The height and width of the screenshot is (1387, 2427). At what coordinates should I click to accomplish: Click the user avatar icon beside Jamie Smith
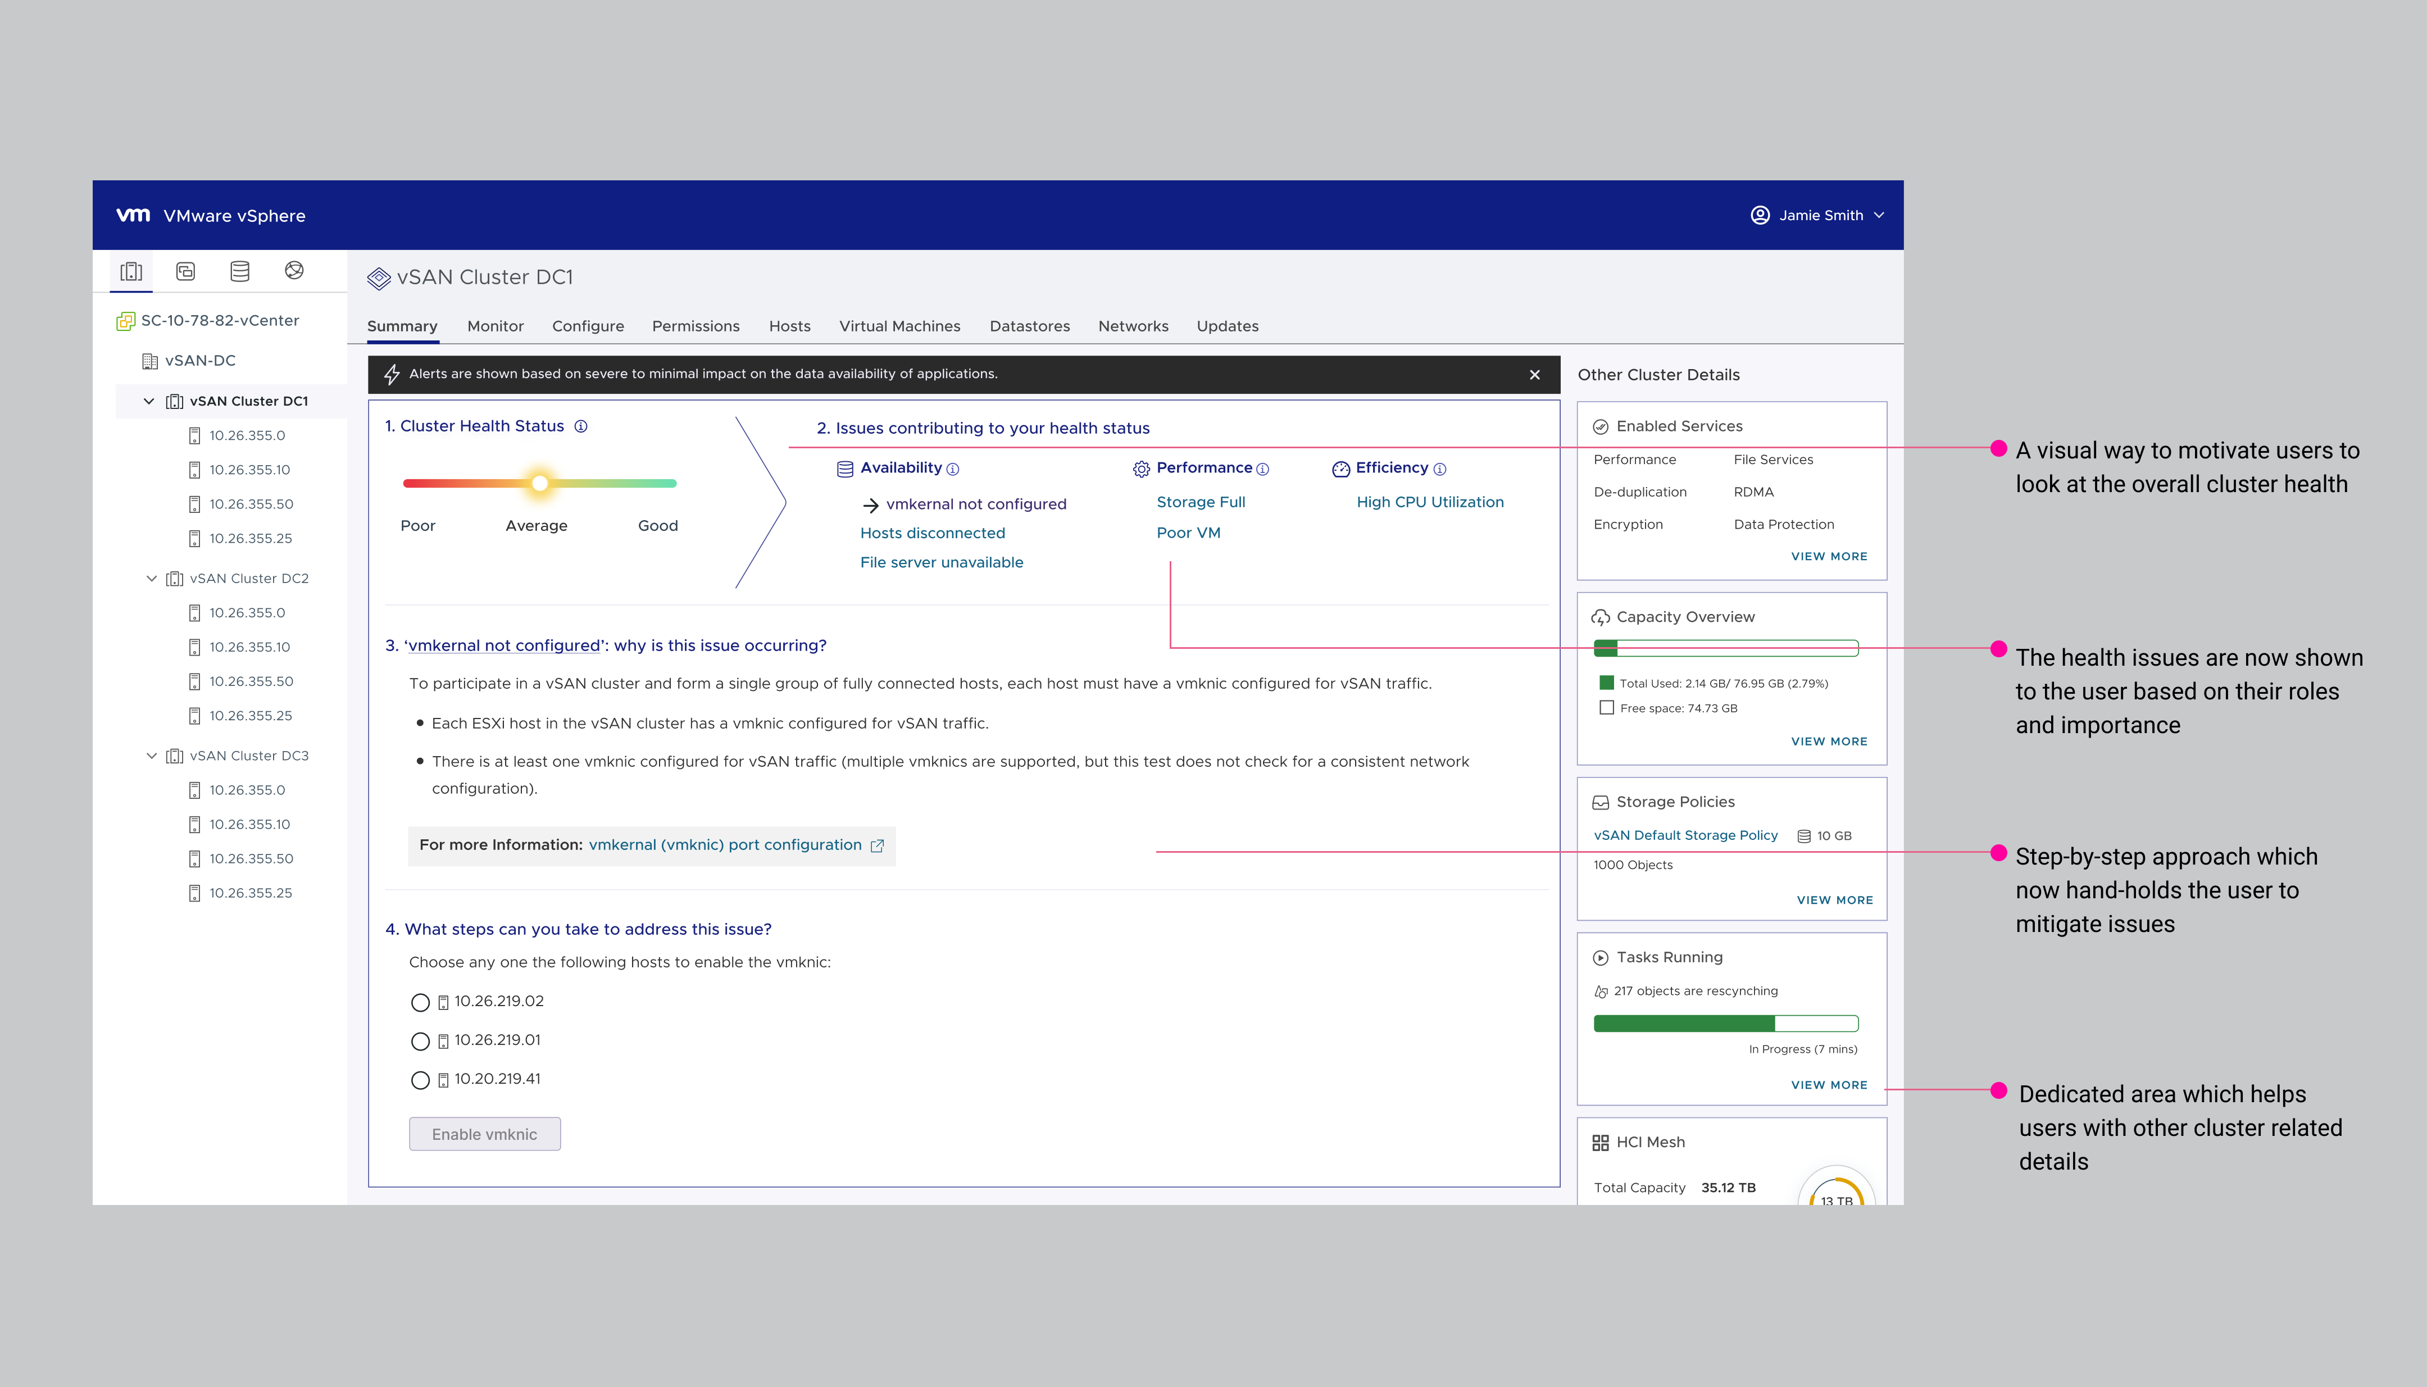pos(1760,215)
